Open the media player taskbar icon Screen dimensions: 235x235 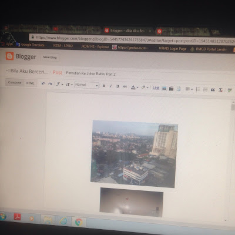(x=32, y=218)
